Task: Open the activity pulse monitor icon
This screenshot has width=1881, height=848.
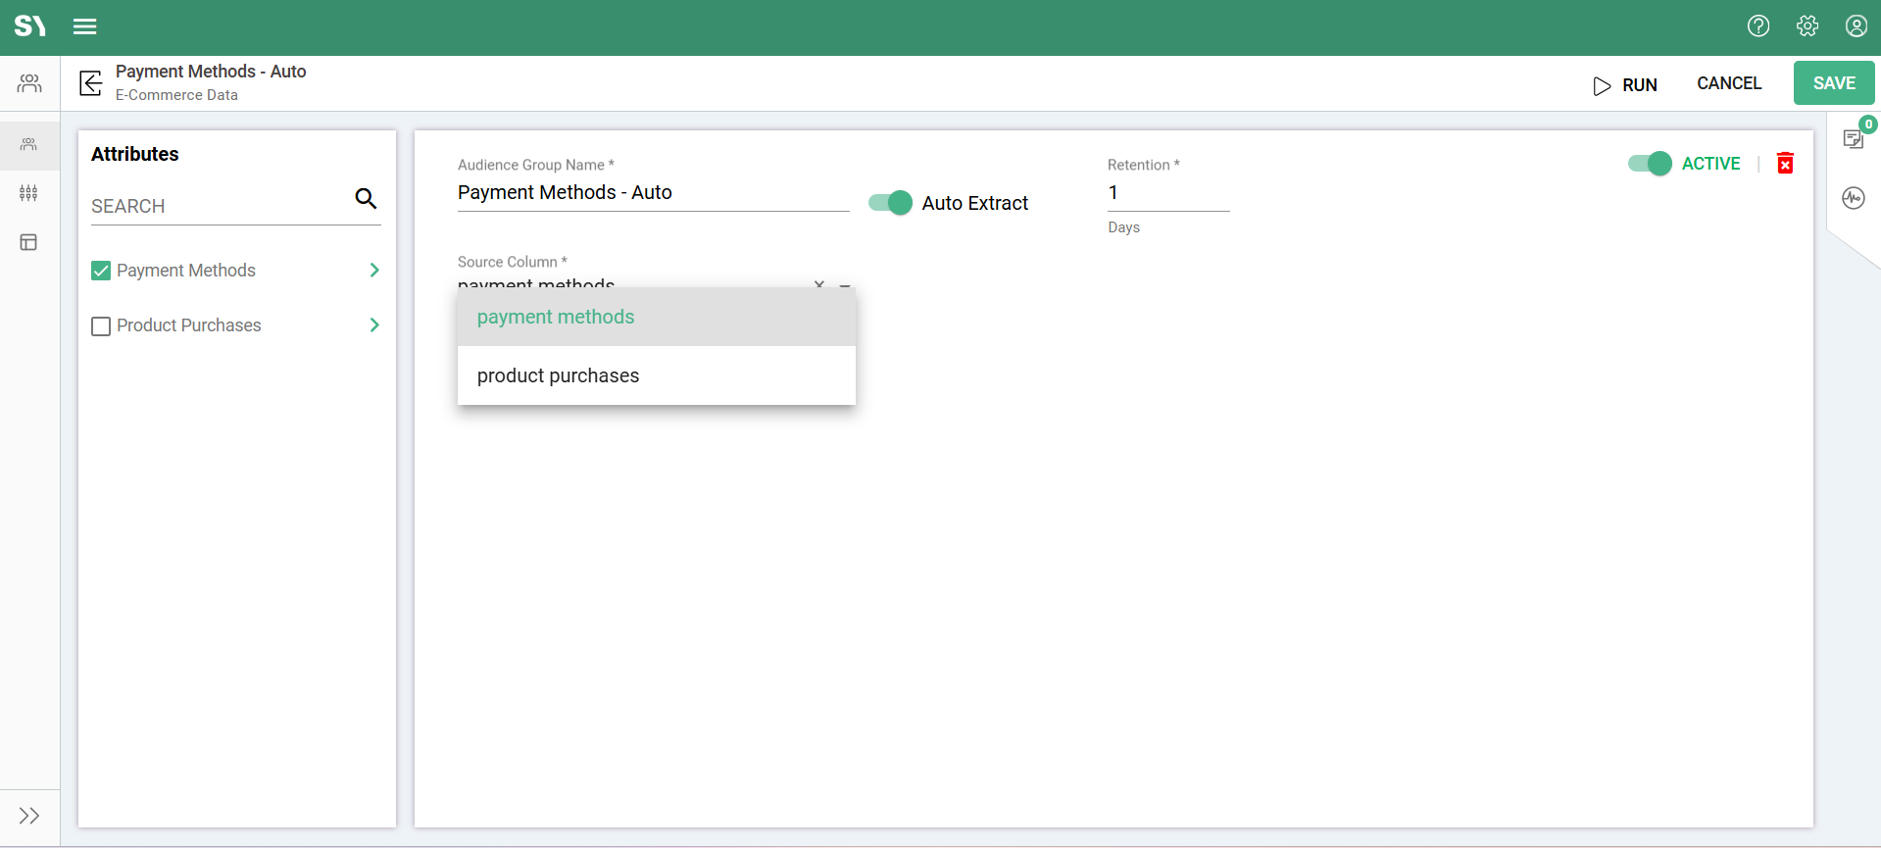Action: tap(1853, 198)
